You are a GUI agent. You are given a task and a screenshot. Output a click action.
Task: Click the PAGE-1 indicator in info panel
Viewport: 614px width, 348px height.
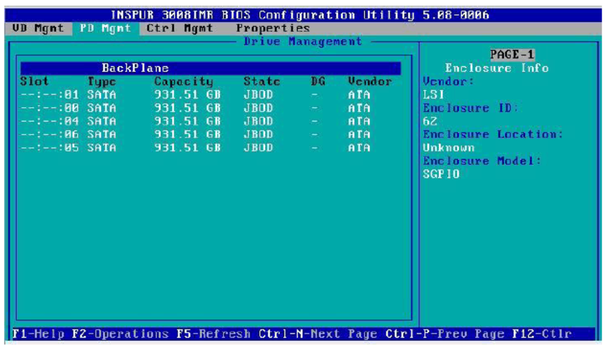click(513, 55)
